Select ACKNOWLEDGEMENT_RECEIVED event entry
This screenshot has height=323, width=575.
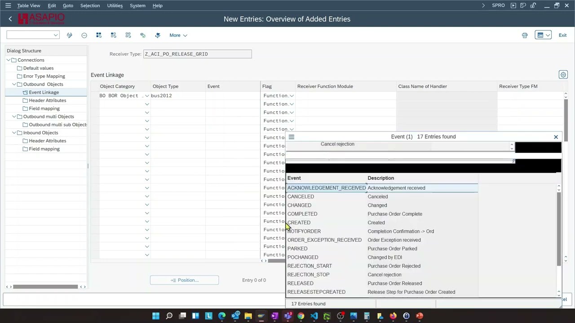[327, 188]
